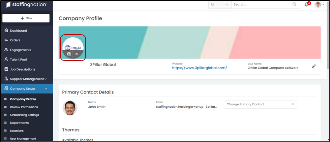330x142 pixels.
Task: Open the All search filter dropdown
Action: tap(220, 4)
